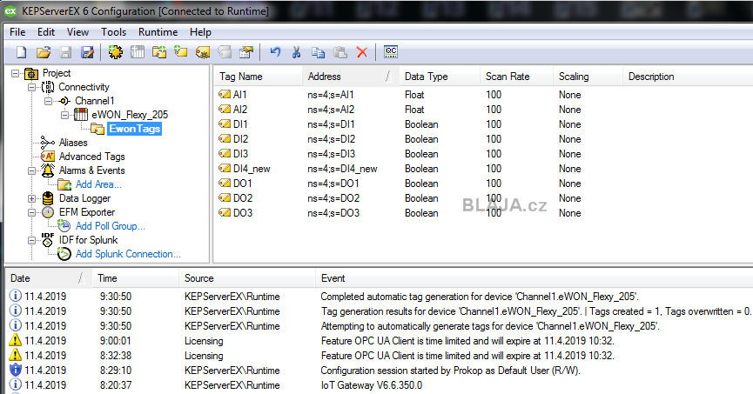Open the Help menu

tap(200, 32)
